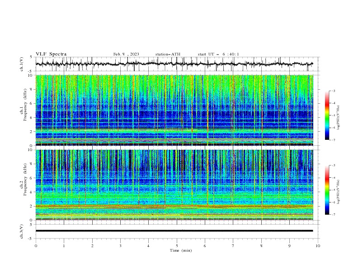Click the time axis tick label '0'
This screenshot has height=276, width=358.
[36, 246]
